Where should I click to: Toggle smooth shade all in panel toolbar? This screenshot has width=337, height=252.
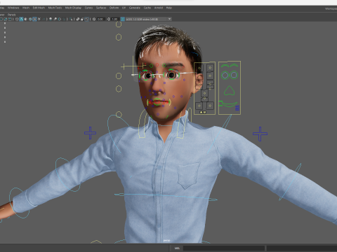21,19
